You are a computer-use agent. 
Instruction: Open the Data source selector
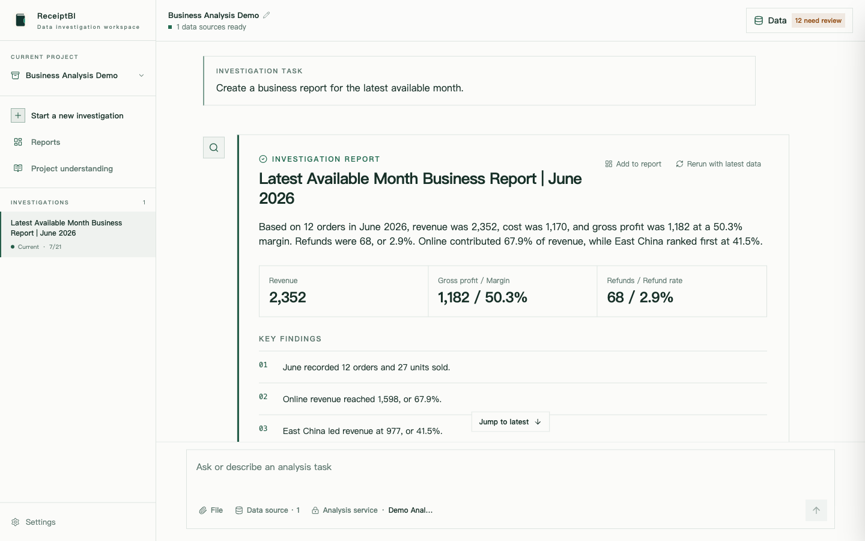coord(267,510)
